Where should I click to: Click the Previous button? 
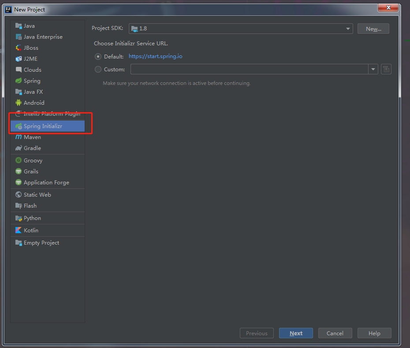pyautogui.click(x=257, y=333)
